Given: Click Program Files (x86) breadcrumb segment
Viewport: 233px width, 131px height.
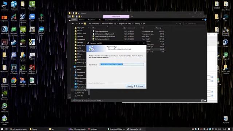Looking at the screenshot, I should coord(125,24).
